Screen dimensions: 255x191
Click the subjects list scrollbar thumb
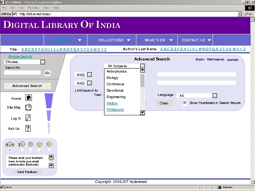point(142,81)
